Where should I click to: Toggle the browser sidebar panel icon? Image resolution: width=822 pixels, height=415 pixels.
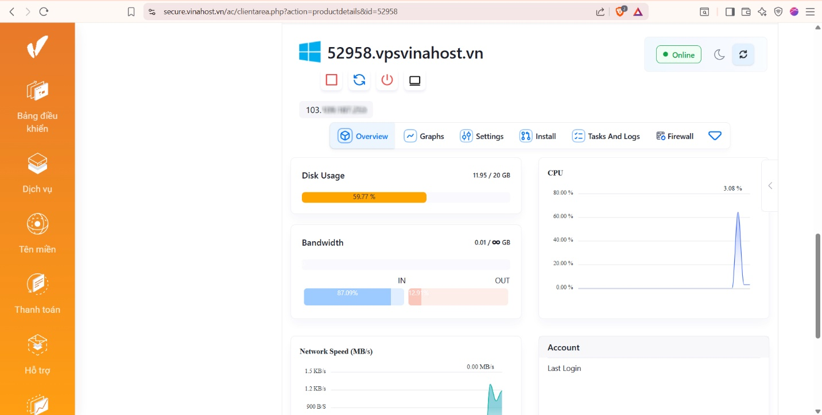pos(730,11)
